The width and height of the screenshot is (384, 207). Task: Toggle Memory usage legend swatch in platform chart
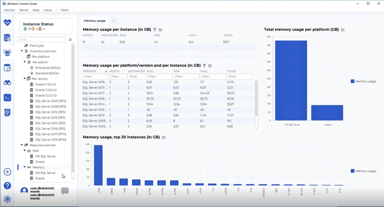coord(352,81)
